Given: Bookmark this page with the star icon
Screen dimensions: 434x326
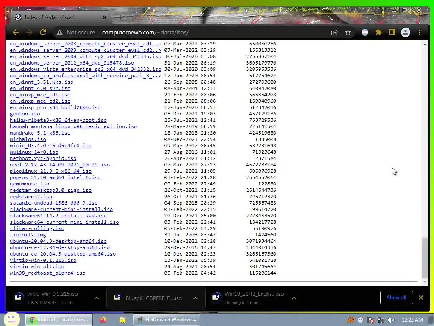Looking at the screenshot, I should click(x=348, y=32).
